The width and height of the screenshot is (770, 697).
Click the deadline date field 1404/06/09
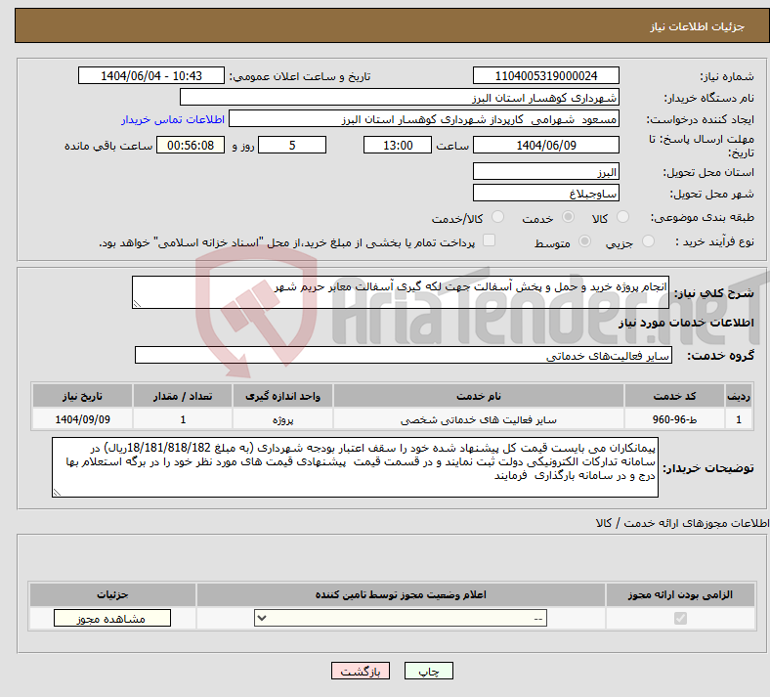[x=545, y=145]
